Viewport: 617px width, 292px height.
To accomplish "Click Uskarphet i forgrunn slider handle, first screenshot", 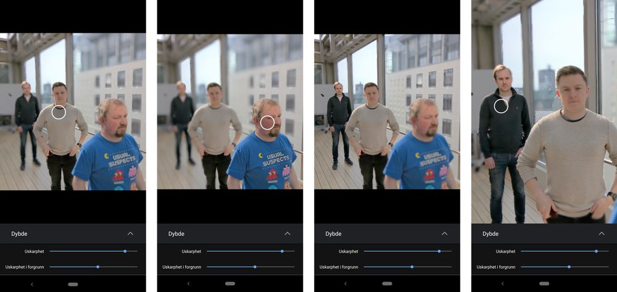I will [x=98, y=267].
